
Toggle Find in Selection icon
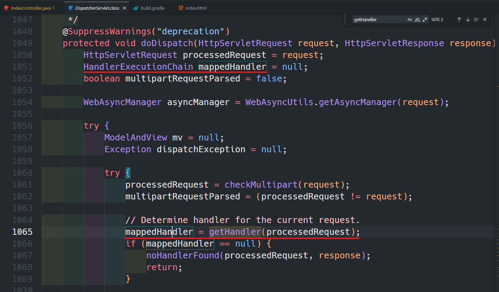coord(476,19)
